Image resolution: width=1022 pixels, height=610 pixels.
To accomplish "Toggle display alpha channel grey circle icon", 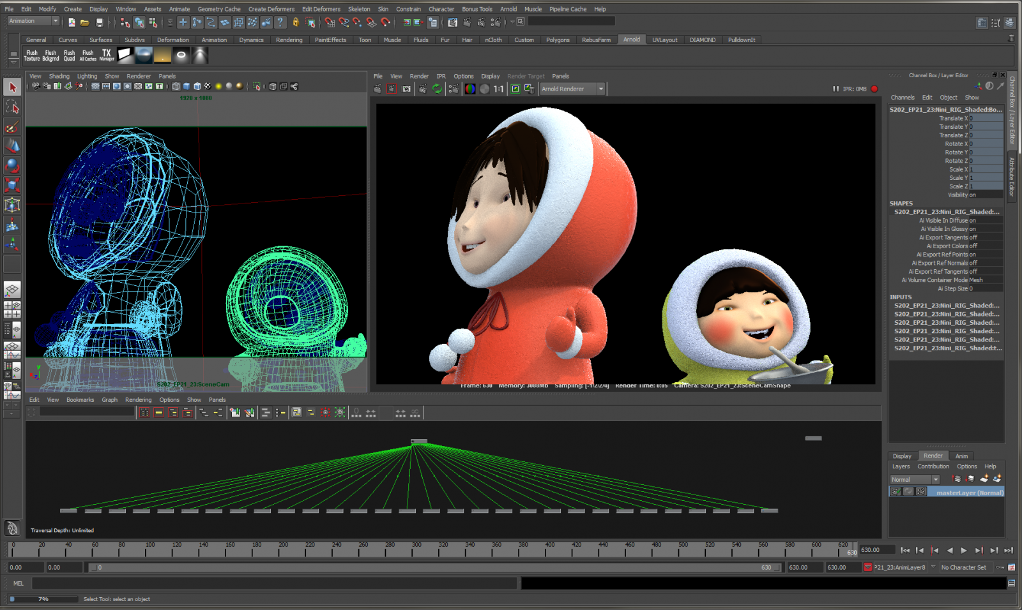I will 484,89.
